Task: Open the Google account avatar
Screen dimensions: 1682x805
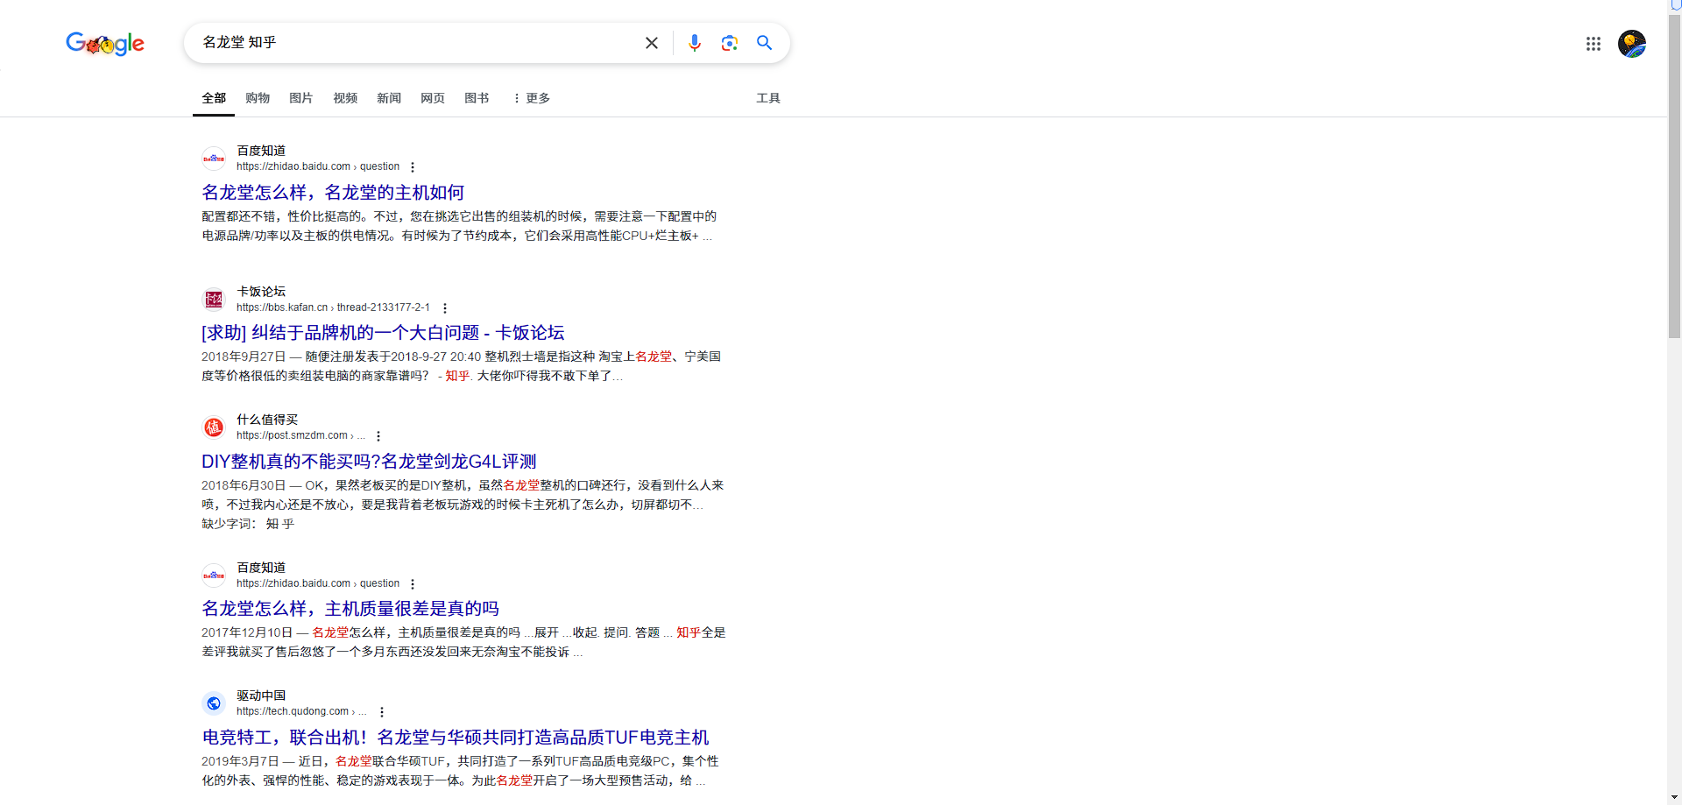Action: [x=1632, y=44]
